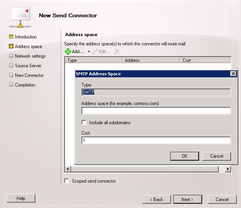Viewport: 241px width, 208px height.
Task: Proceed with the Next button
Action: click(188, 200)
